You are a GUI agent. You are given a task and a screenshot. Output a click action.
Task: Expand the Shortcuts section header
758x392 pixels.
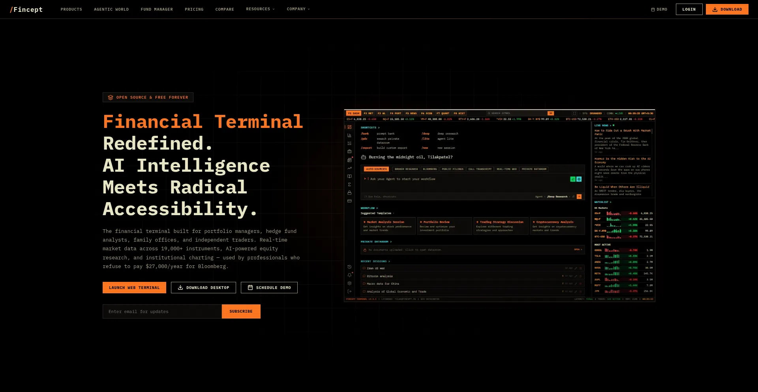(370, 128)
